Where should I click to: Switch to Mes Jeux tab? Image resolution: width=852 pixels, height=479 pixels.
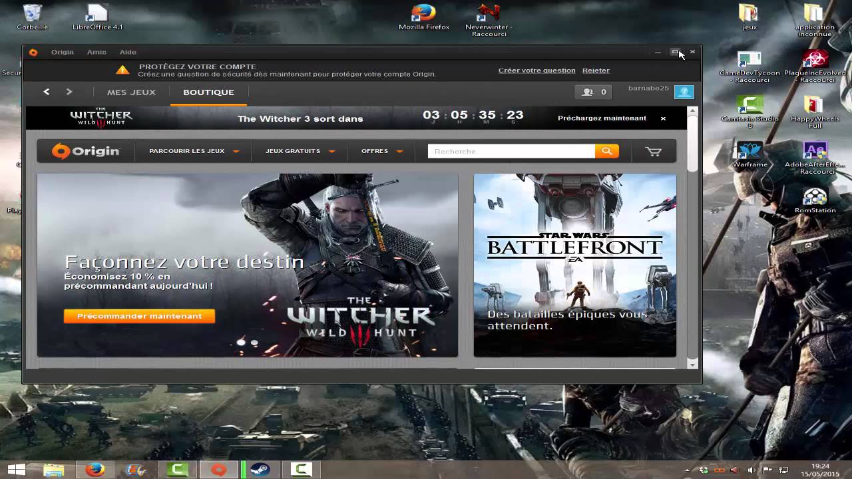(131, 92)
